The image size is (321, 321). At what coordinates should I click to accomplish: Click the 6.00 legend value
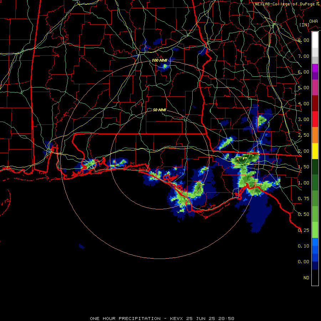point(304,72)
